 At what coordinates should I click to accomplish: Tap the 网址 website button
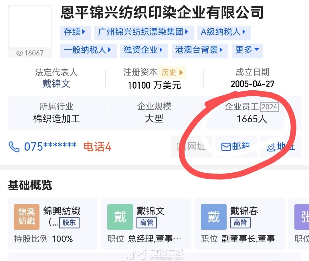[191, 147]
